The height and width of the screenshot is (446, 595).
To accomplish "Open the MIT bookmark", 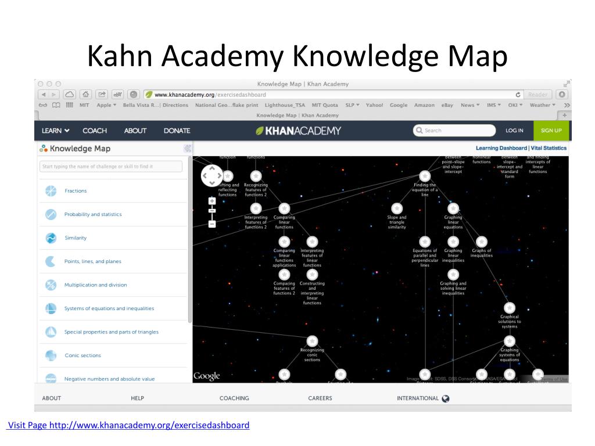I will pos(84,105).
